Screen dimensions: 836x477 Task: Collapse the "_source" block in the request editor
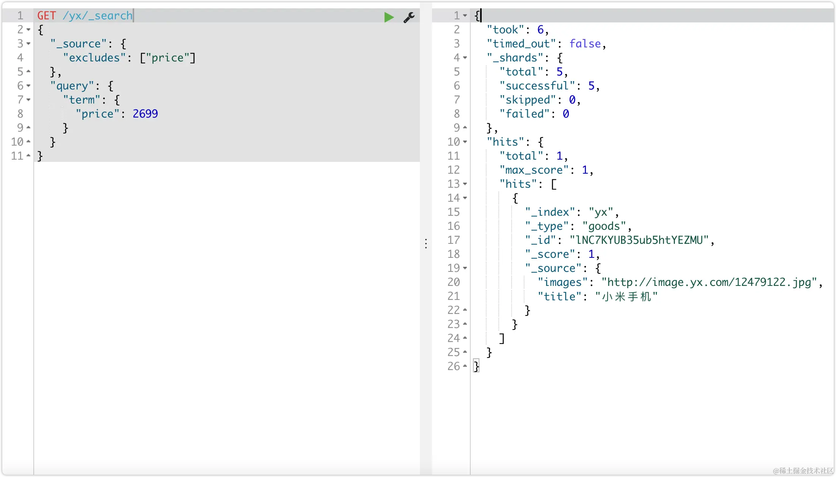tap(28, 44)
